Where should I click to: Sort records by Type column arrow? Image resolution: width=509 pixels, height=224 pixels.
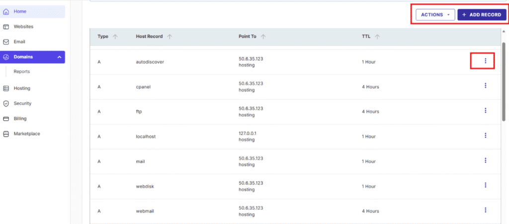tap(115, 37)
